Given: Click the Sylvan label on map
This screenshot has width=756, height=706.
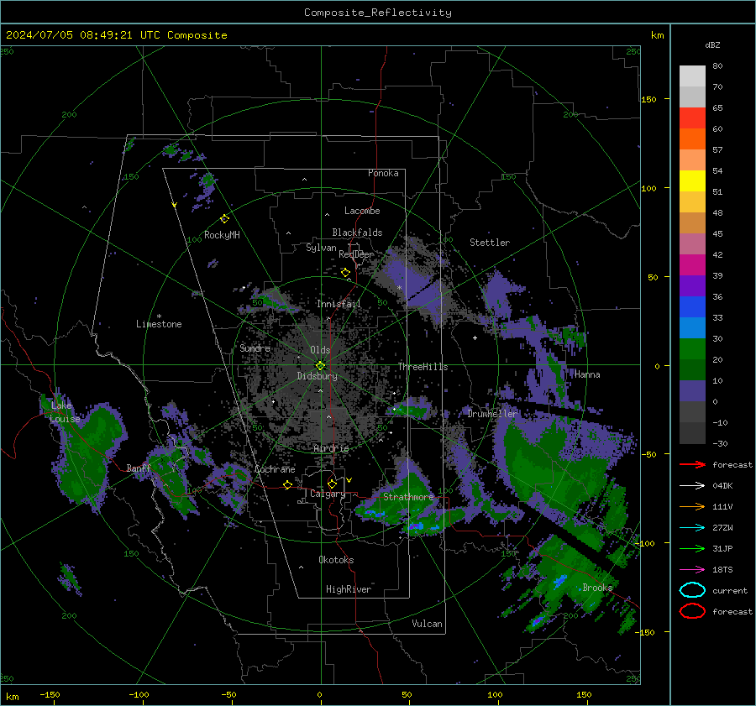Looking at the screenshot, I should [x=321, y=248].
